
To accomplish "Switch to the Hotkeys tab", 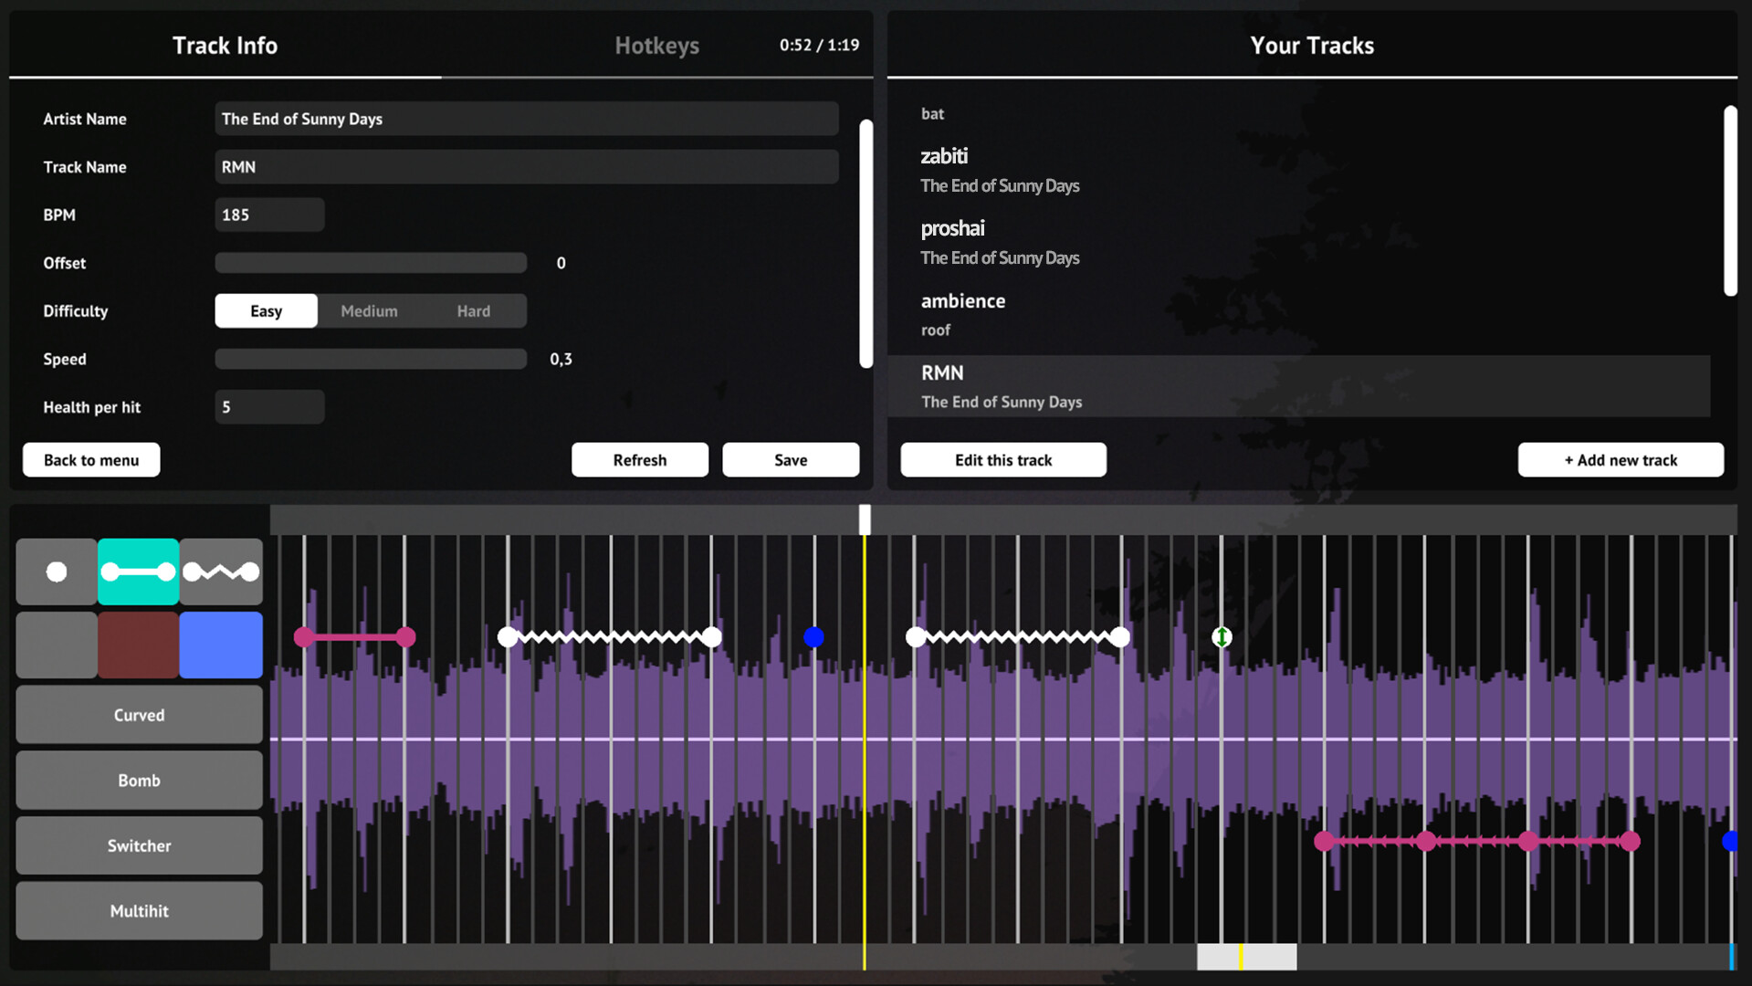I will pos(656,45).
